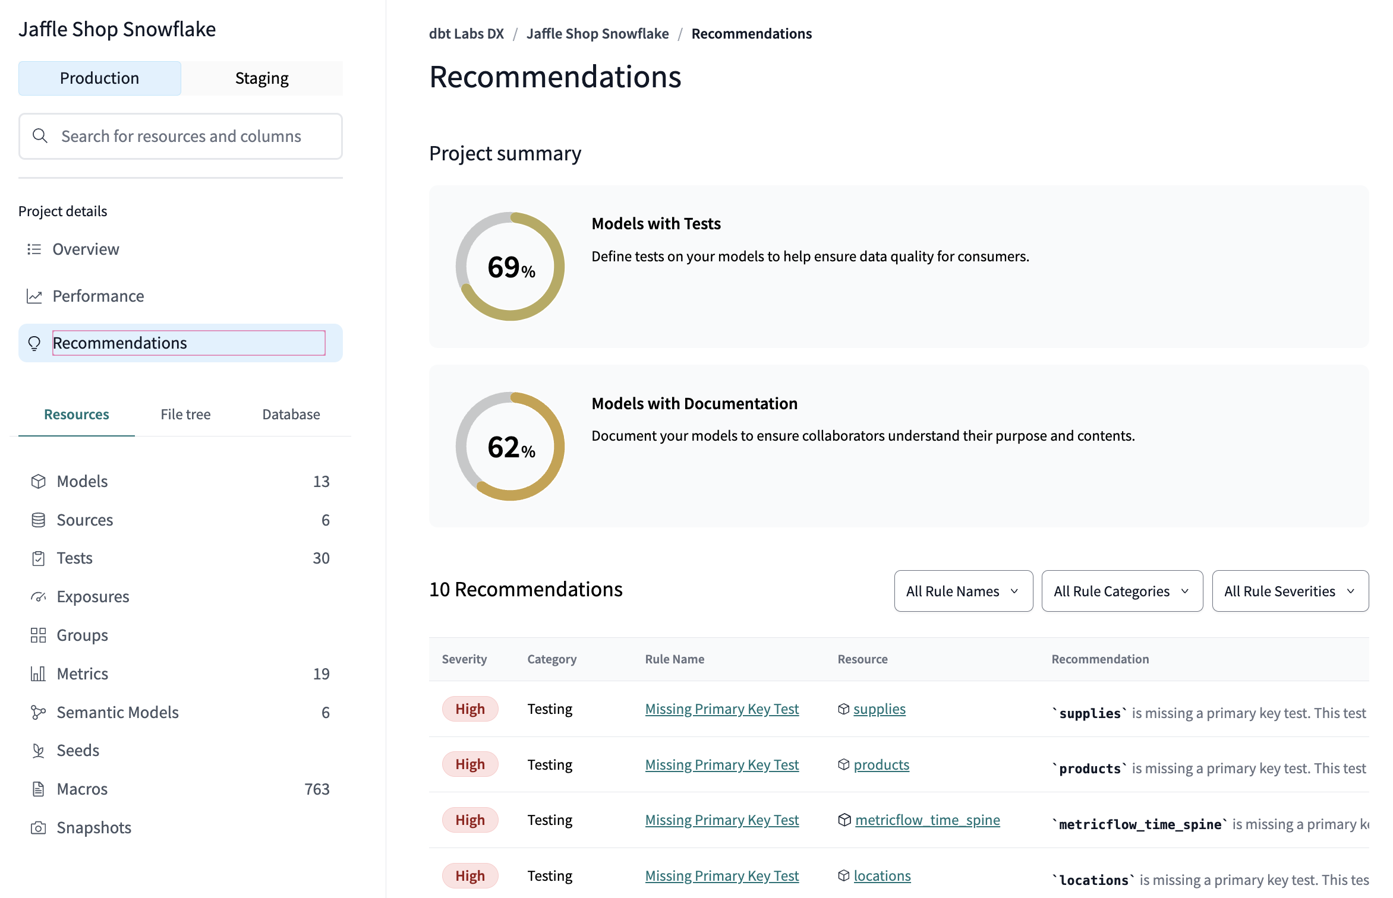Click inside the resources search field
1393x898 pixels.
pyautogui.click(x=178, y=136)
